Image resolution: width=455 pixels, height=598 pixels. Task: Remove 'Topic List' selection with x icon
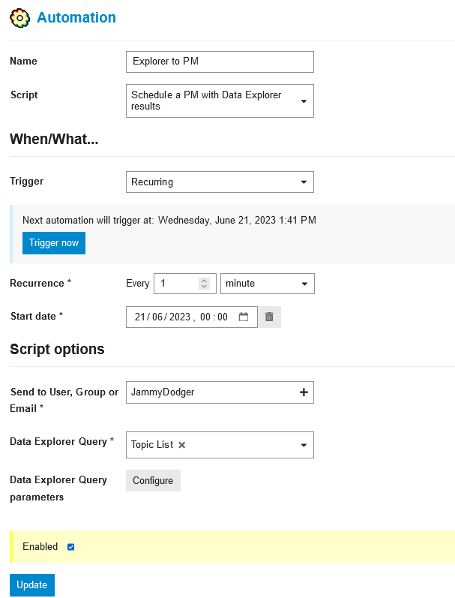tap(182, 445)
